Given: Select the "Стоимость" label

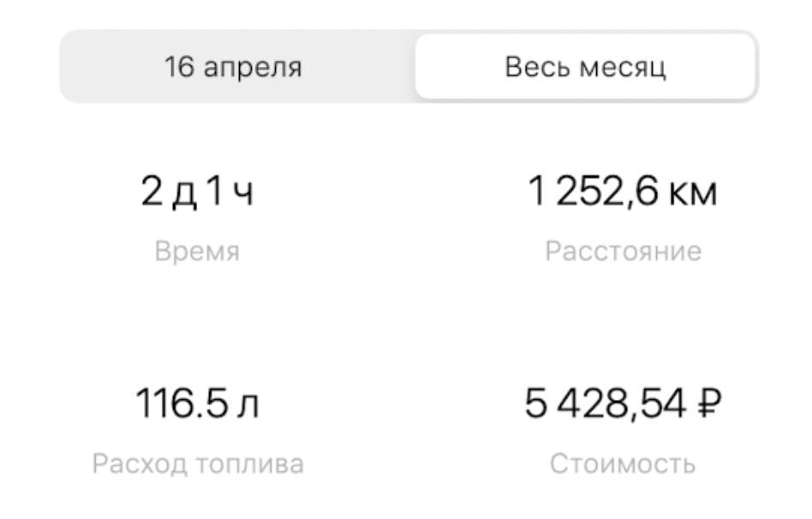Looking at the screenshot, I should [623, 464].
